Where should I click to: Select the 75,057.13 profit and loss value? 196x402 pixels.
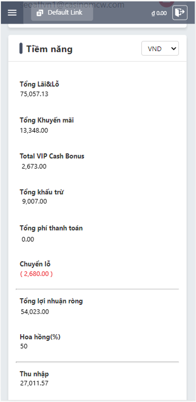[34, 94]
